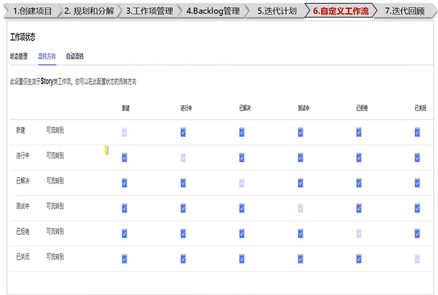
Task: Click the 工作项状态 heading
Action: tap(23, 37)
